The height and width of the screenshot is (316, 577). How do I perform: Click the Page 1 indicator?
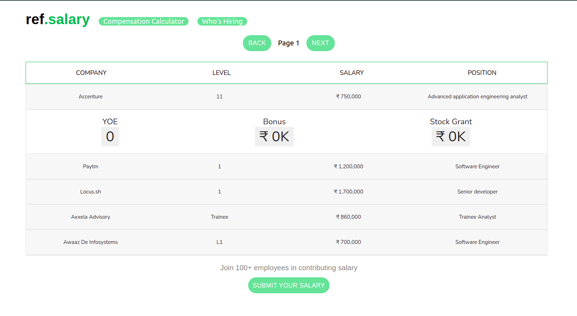289,43
